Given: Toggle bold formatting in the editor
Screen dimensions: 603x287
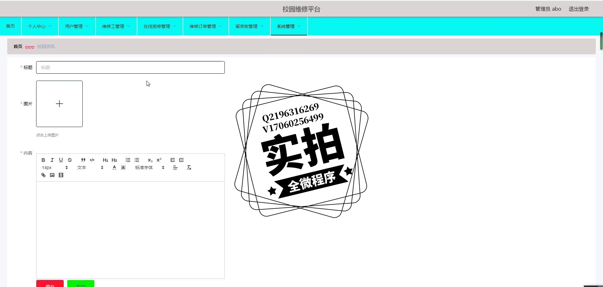Looking at the screenshot, I should 43,160.
